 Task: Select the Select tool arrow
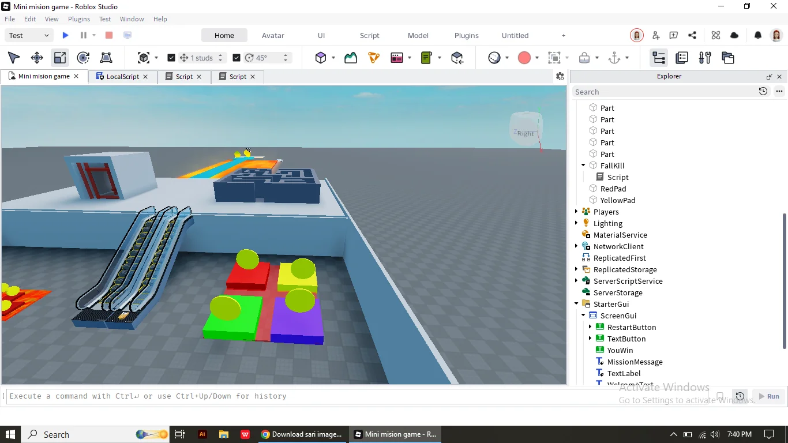tap(14, 58)
